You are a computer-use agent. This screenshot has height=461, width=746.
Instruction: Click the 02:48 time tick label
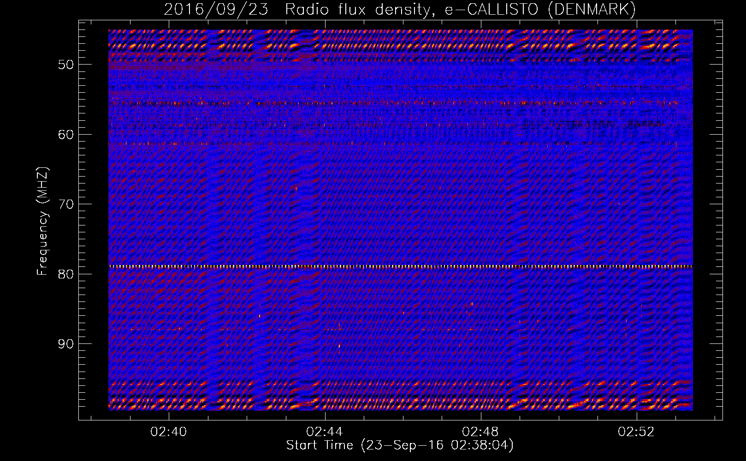[x=480, y=431]
